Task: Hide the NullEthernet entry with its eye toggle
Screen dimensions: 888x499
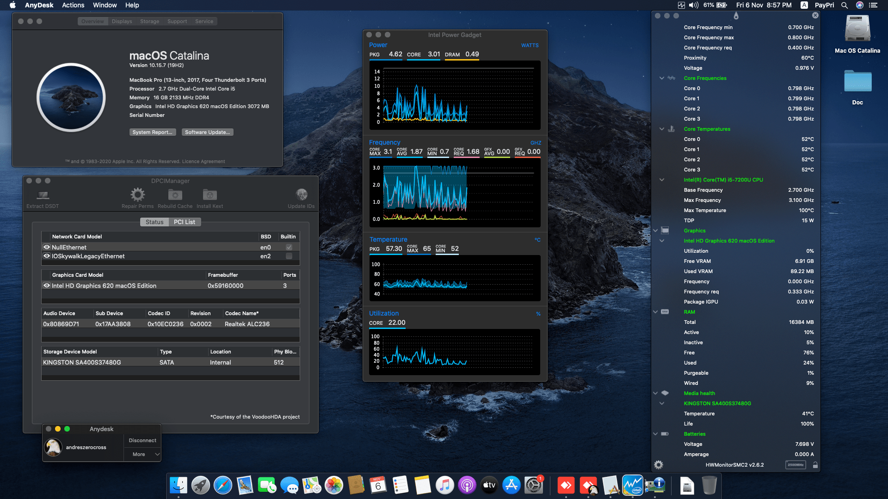Action: point(46,247)
